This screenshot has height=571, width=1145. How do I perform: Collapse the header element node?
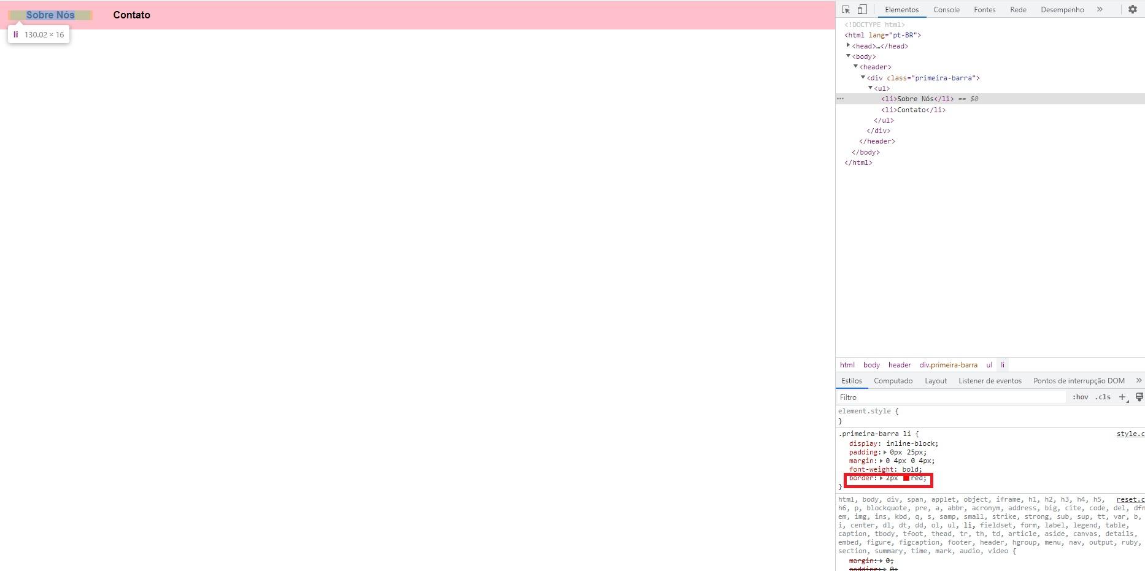click(x=855, y=66)
